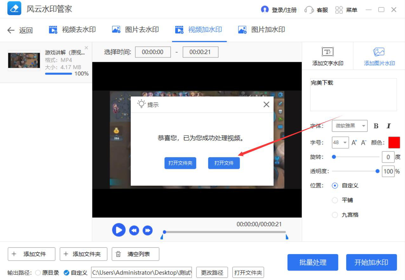
Task: Select the 九宫格 position radio
Action: pyautogui.click(x=335, y=215)
